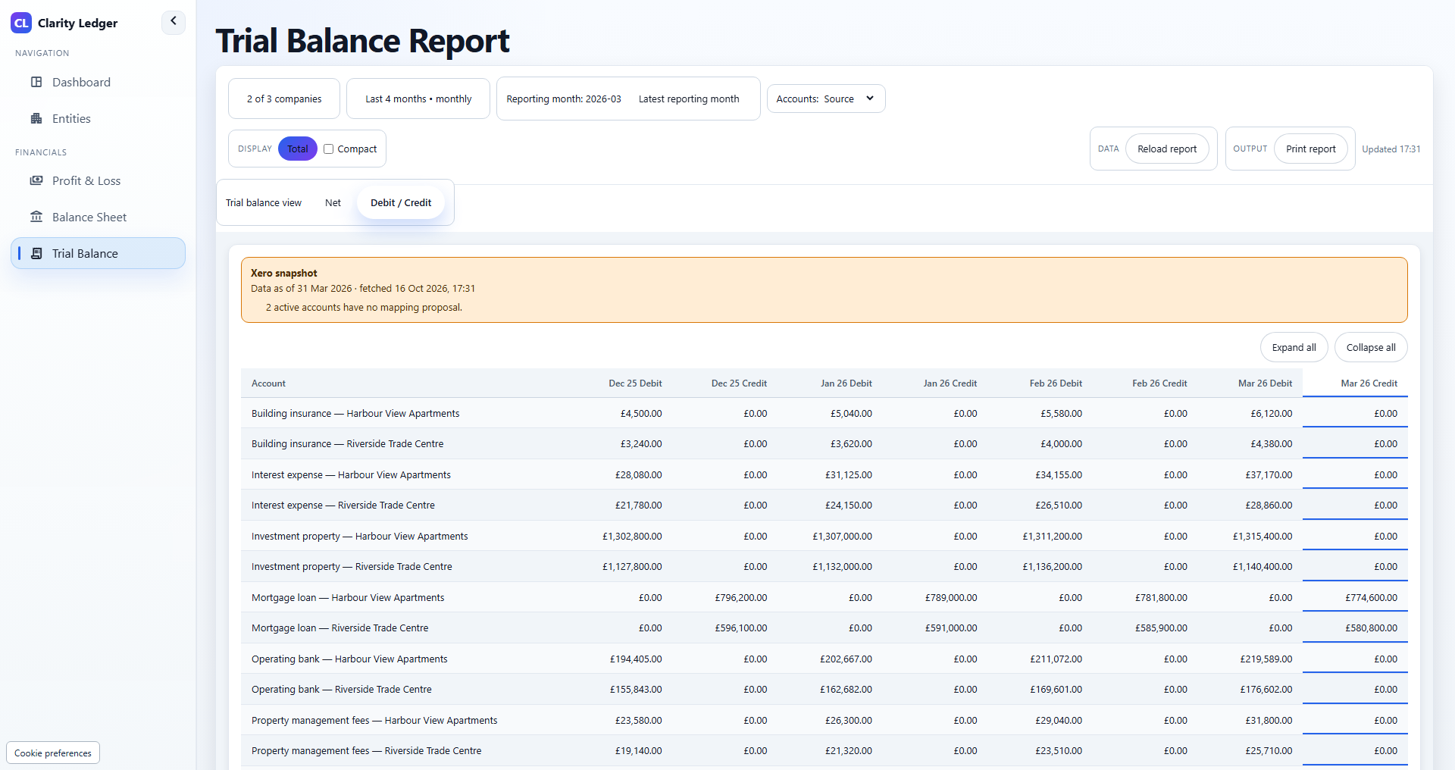The height and width of the screenshot is (770, 1455).
Task: Open Last 4 months monthly period selector
Action: 418,99
